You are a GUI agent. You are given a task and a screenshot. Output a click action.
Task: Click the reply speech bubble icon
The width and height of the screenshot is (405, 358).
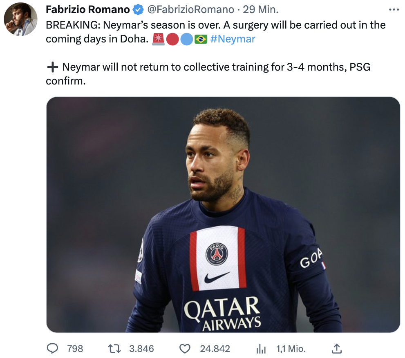[53, 349]
